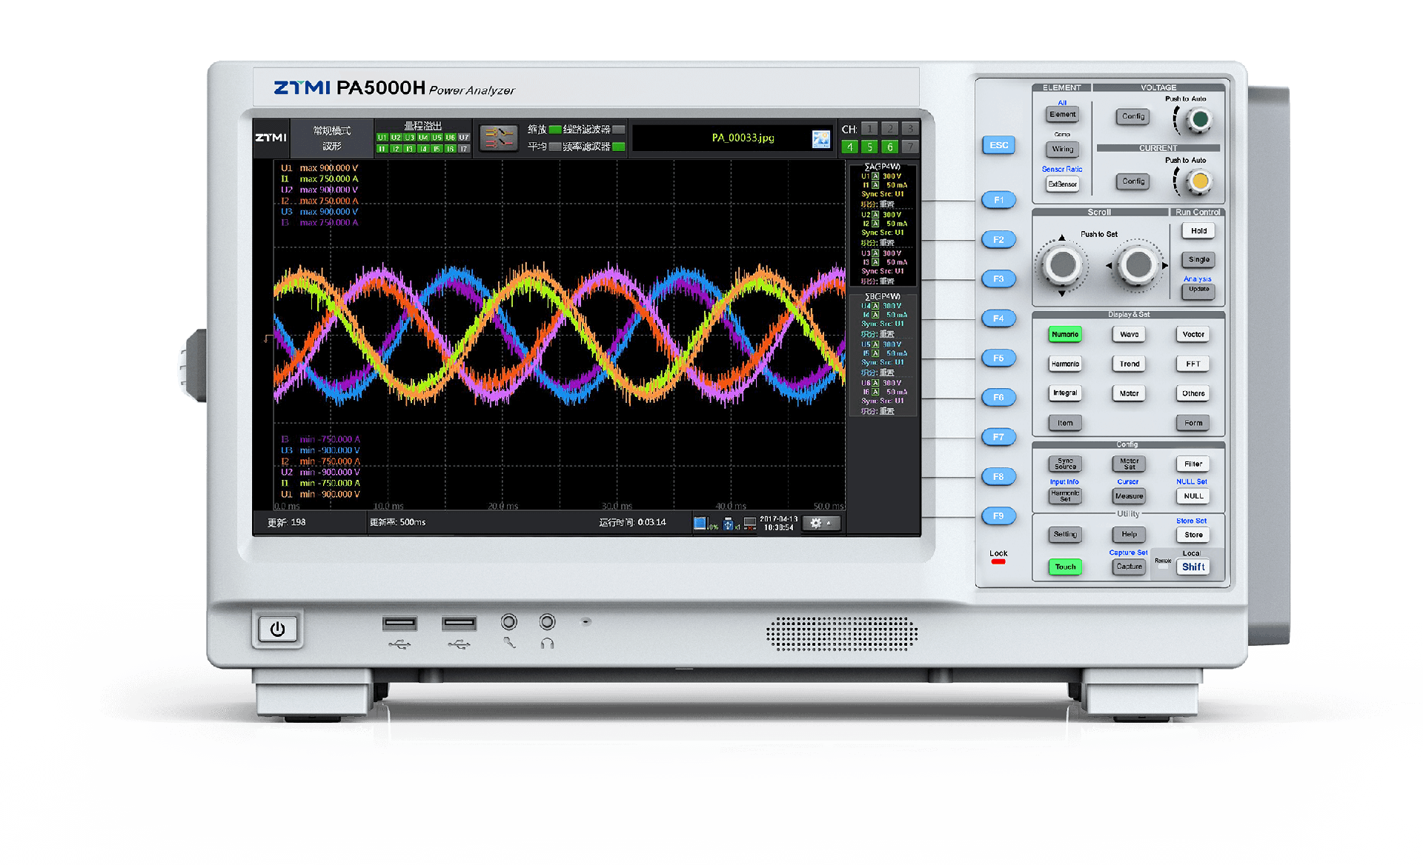The width and height of the screenshot is (1423, 865).
Task: Open the image thumbnail beside PA_00033.jpg
Action: [x=821, y=138]
